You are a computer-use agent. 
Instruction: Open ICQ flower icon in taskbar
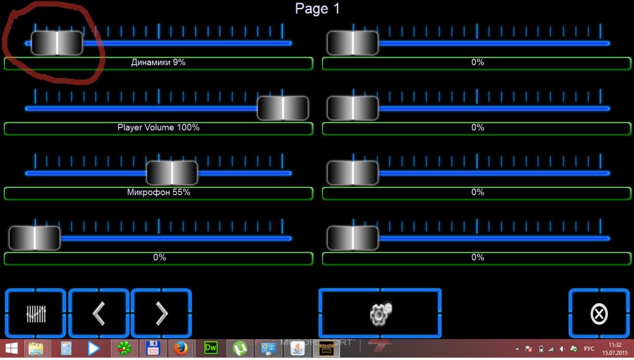pos(124,349)
